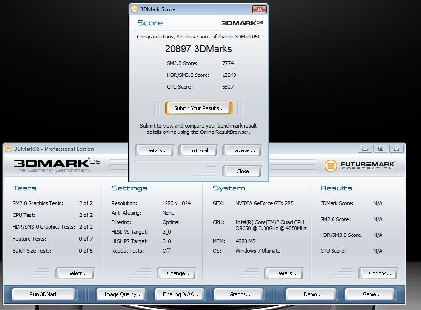This screenshot has width=421, height=310.
Task: Click the red X on 3DMark Score dialog
Action: click(x=259, y=9)
